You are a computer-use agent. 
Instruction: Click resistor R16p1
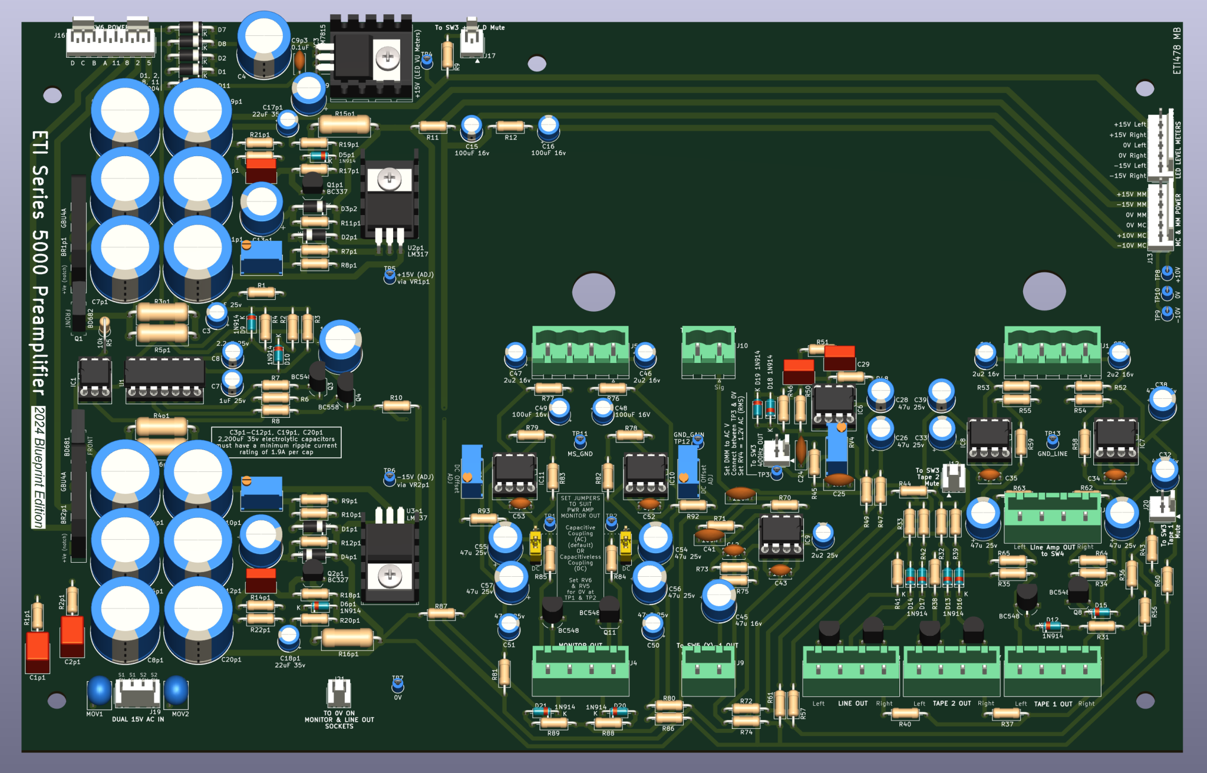pyautogui.click(x=347, y=638)
